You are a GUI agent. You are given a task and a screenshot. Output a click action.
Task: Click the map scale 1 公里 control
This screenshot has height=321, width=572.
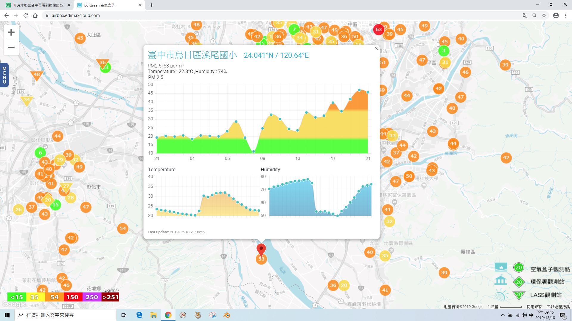505,306
